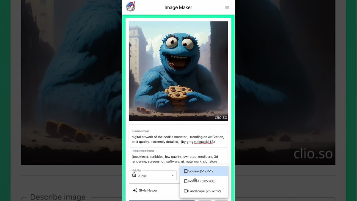Open the Visibility dropdown
This screenshot has width=357, height=201.
pos(153,175)
